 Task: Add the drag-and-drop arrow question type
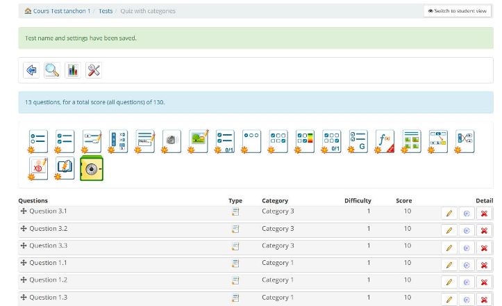coord(438,141)
